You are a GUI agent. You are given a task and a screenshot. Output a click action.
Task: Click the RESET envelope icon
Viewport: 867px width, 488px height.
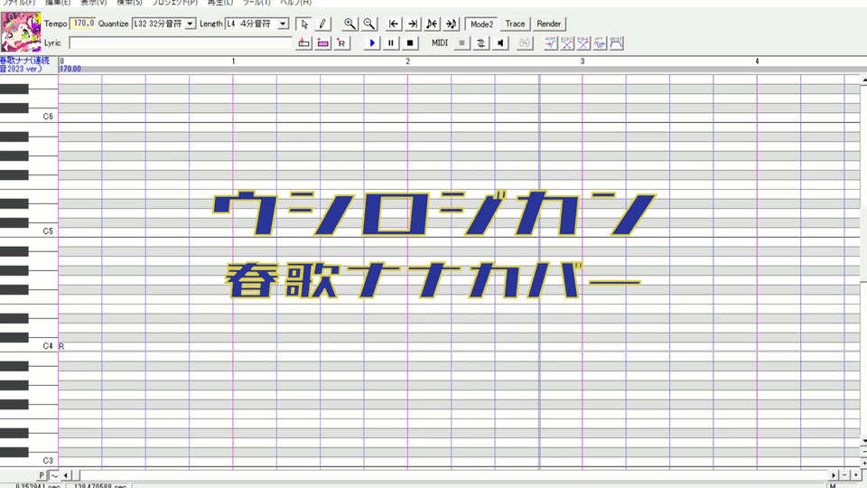(617, 42)
